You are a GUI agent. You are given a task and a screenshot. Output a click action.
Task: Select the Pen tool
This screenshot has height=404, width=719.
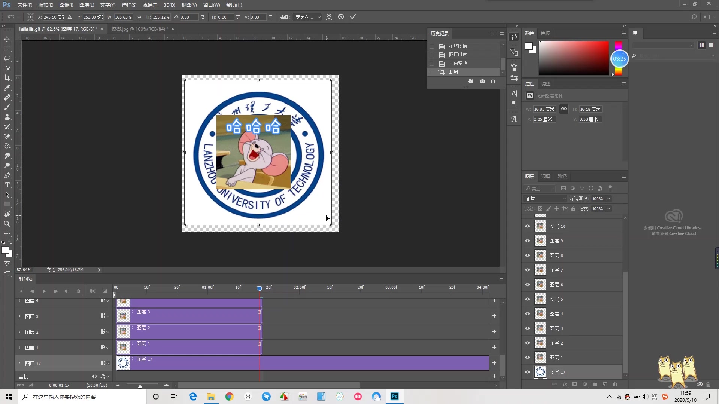pos(7,175)
